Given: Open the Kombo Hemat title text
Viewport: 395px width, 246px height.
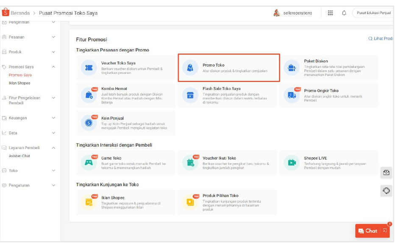Looking at the screenshot, I should click(114, 89).
